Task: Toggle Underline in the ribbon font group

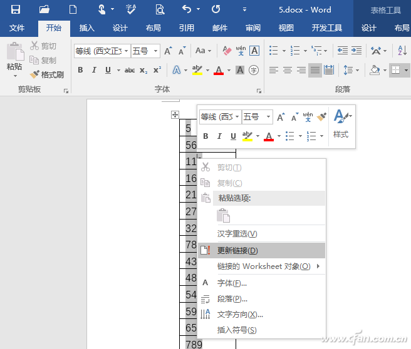Action: [108, 70]
